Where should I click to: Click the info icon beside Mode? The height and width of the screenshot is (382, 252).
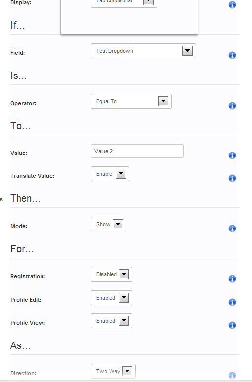(x=232, y=229)
